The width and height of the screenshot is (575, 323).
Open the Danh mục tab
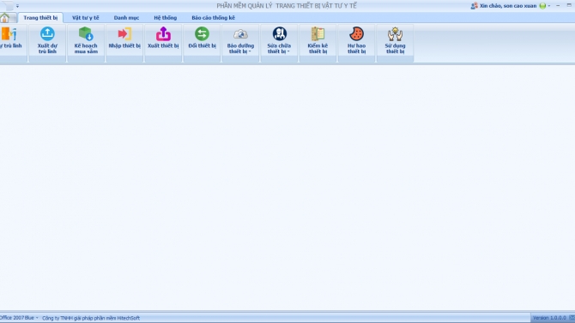tap(126, 18)
